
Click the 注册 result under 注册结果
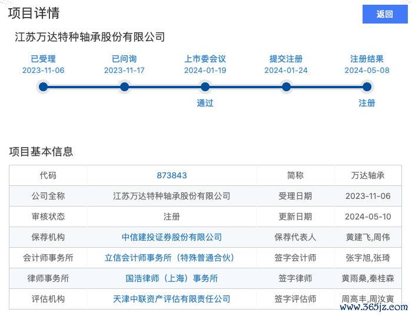[x=367, y=103]
